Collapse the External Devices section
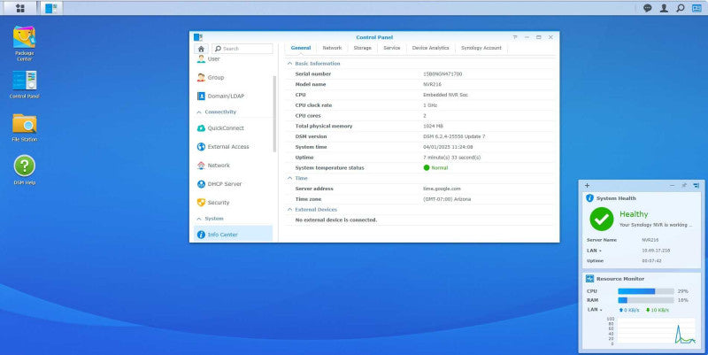The image size is (708, 355). click(290, 210)
